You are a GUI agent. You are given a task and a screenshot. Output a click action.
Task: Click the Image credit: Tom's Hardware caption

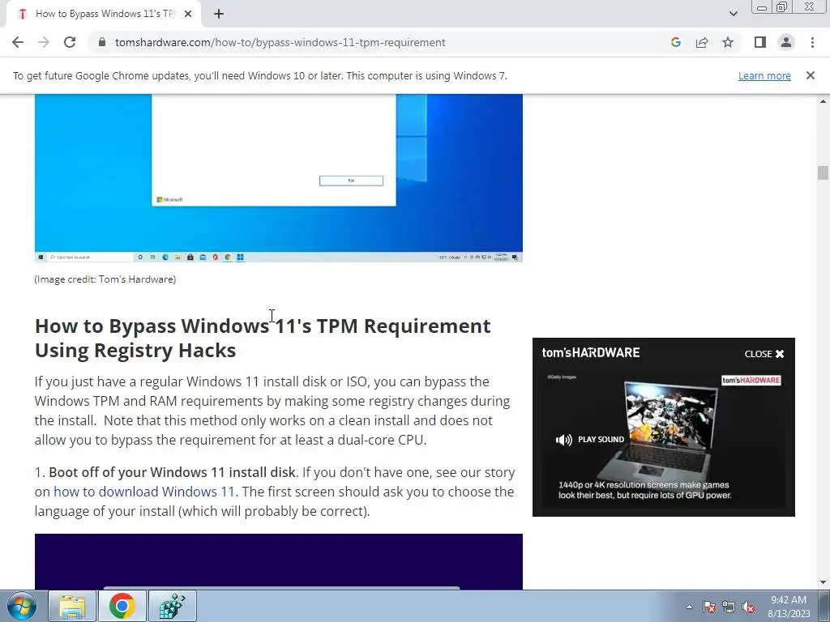105,279
